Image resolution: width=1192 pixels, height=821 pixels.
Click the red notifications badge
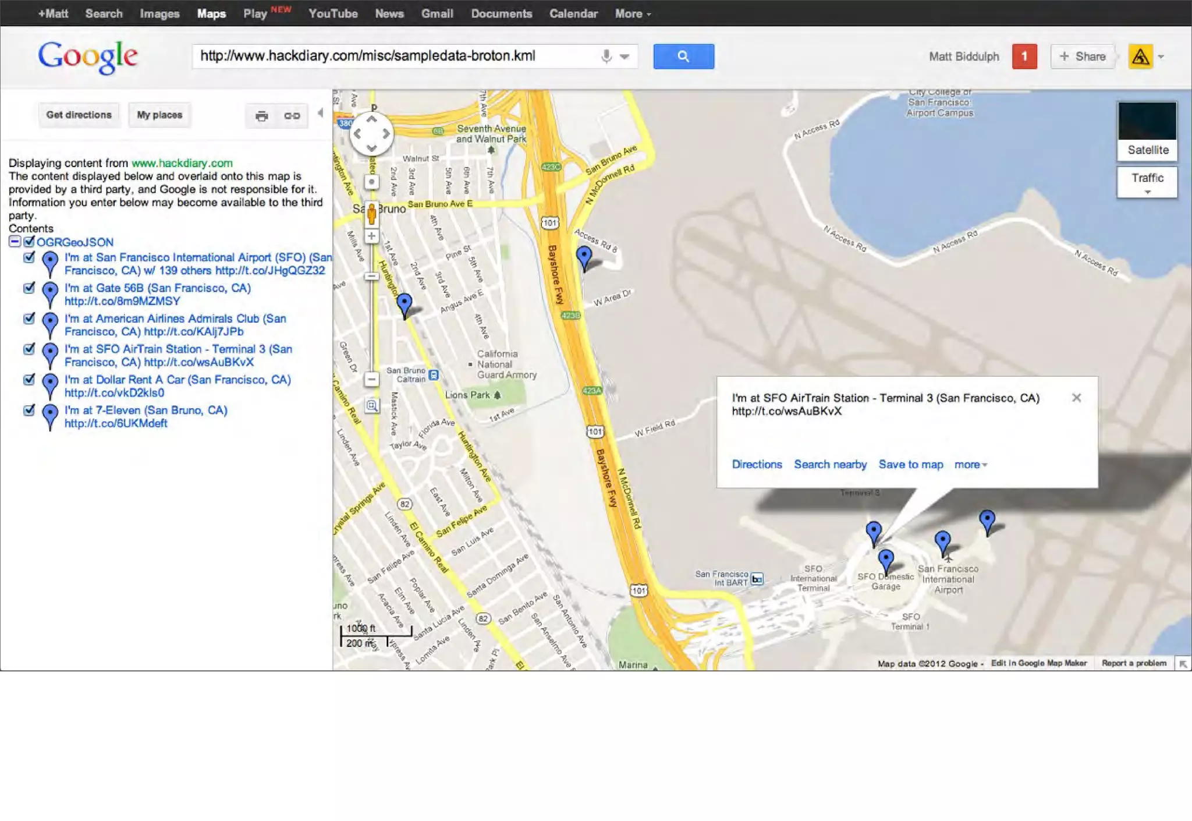coord(1024,56)
